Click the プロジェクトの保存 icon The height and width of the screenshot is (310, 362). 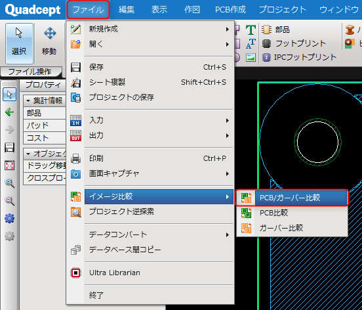pyautogui.click(x=75, y=97)
